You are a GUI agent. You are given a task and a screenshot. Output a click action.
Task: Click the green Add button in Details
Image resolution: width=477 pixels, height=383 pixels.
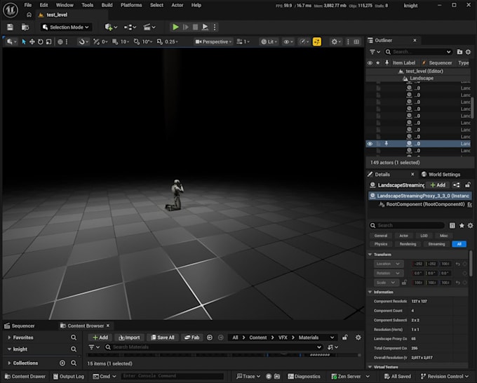pyautogui.click(x=438, y=185)
